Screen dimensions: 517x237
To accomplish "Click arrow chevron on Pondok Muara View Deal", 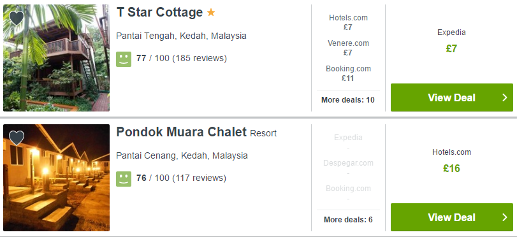I will point(505,217).
